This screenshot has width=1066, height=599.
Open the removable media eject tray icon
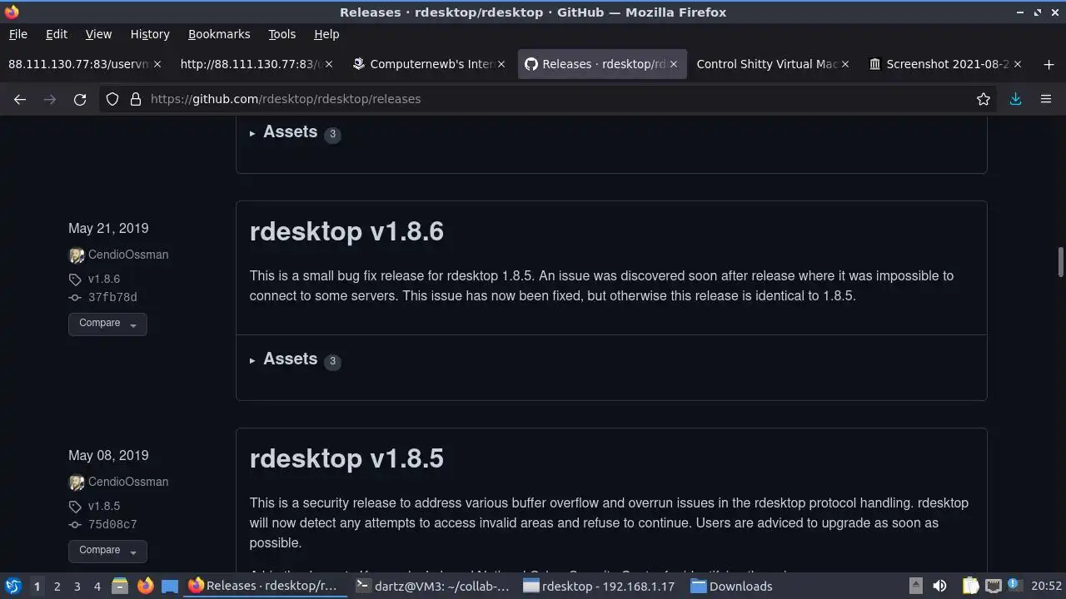point(915,586)
